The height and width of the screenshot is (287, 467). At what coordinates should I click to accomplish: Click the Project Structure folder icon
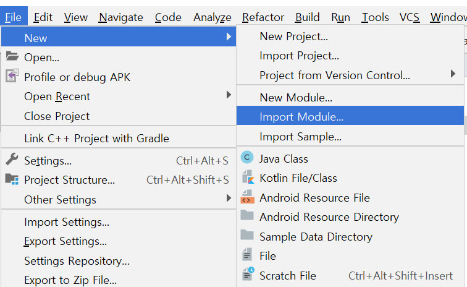(12, 179)
